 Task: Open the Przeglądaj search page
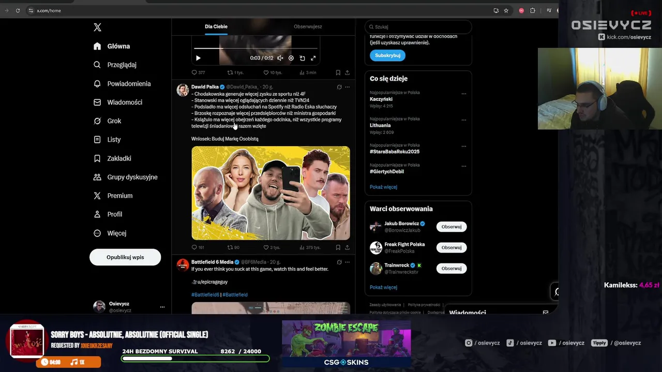(x=115, y=65)
